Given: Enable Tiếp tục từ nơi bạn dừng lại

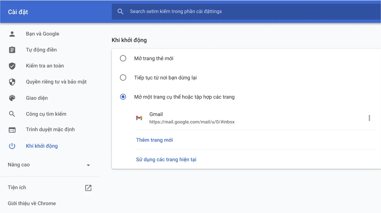Looking at the screenshot, I should (123, 78).
